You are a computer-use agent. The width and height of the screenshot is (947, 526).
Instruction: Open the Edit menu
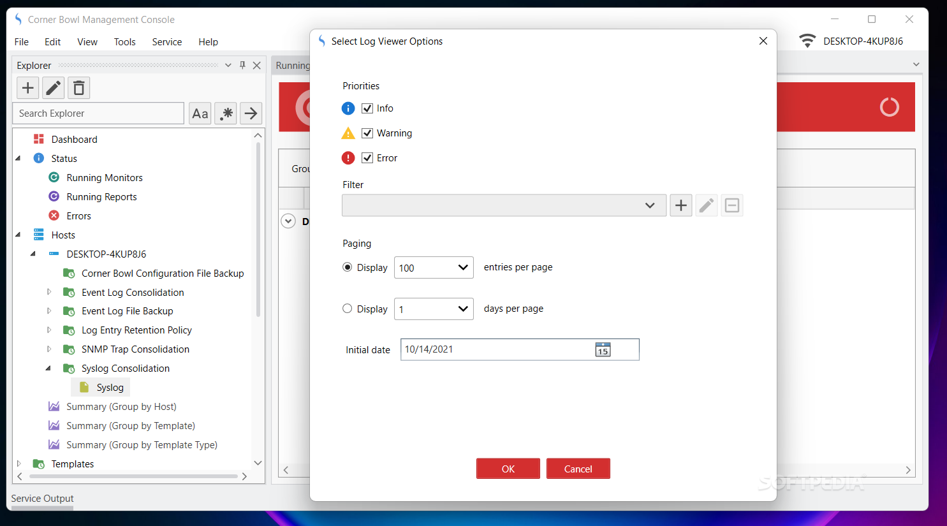pyautogui.click(x=52, y=41)
